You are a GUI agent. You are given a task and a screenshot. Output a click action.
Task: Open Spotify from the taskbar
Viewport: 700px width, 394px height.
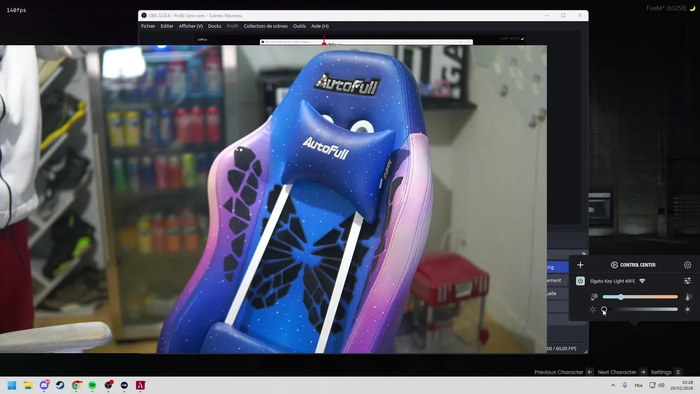click(x=92, y=385)
